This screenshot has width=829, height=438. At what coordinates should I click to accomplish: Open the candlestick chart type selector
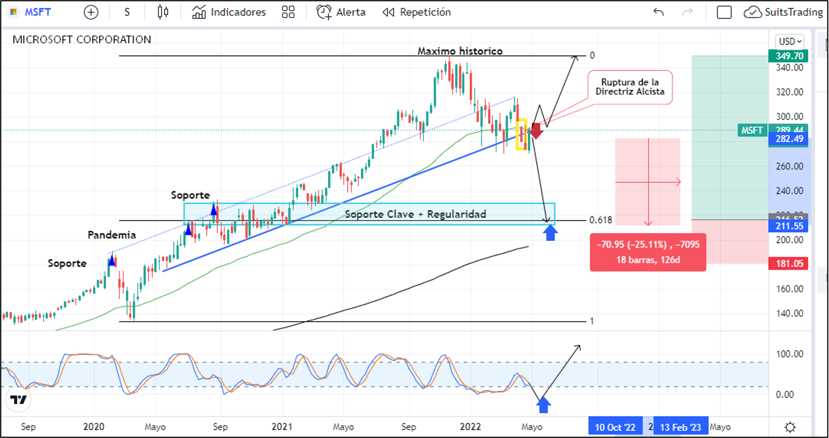coord(163,12)
